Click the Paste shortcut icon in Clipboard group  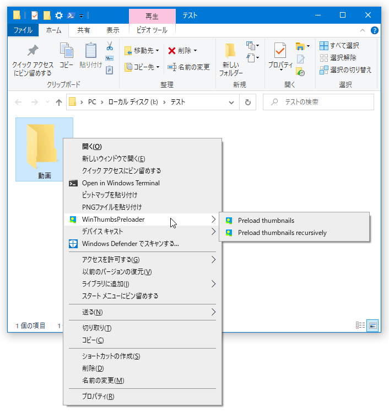110,70
